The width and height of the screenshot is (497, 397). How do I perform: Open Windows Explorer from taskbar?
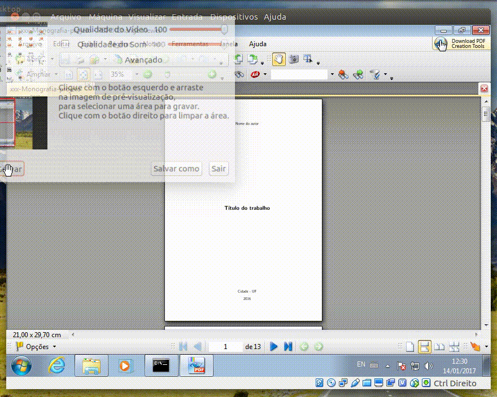point(91,365)
